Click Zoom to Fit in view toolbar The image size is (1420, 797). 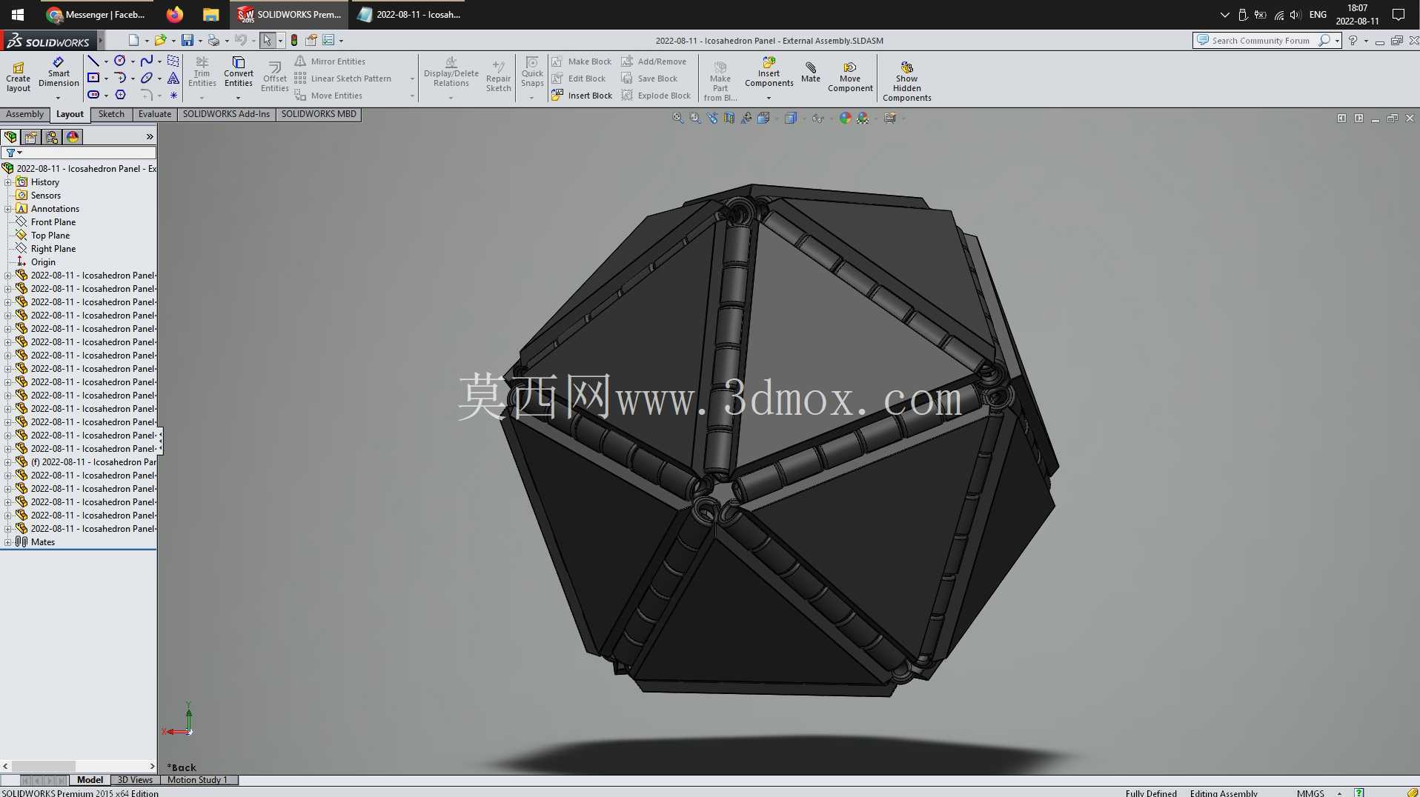coord(677,118)
